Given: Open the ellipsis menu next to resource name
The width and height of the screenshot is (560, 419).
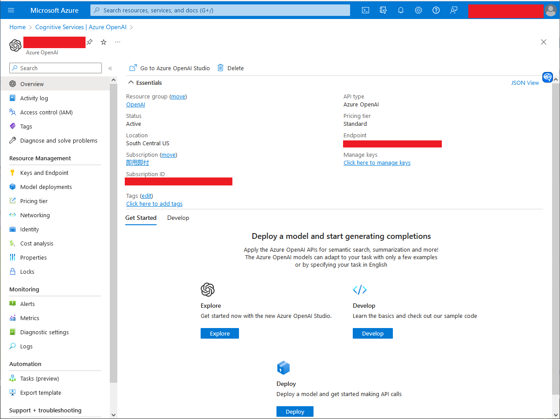Looking at the screenshot, I should point(117,42).
